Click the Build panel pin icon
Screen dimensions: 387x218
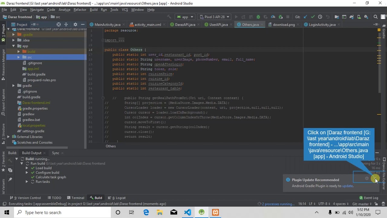click(10, 179)
